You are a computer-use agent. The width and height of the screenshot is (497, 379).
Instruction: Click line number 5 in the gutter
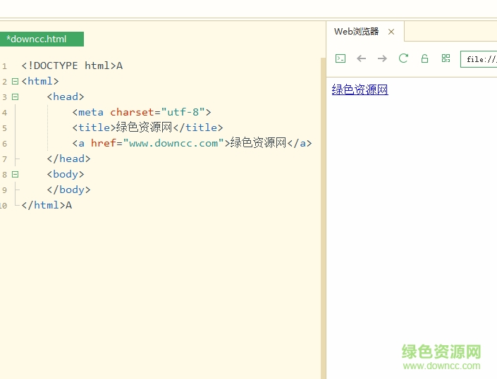[x=4, y=128]
